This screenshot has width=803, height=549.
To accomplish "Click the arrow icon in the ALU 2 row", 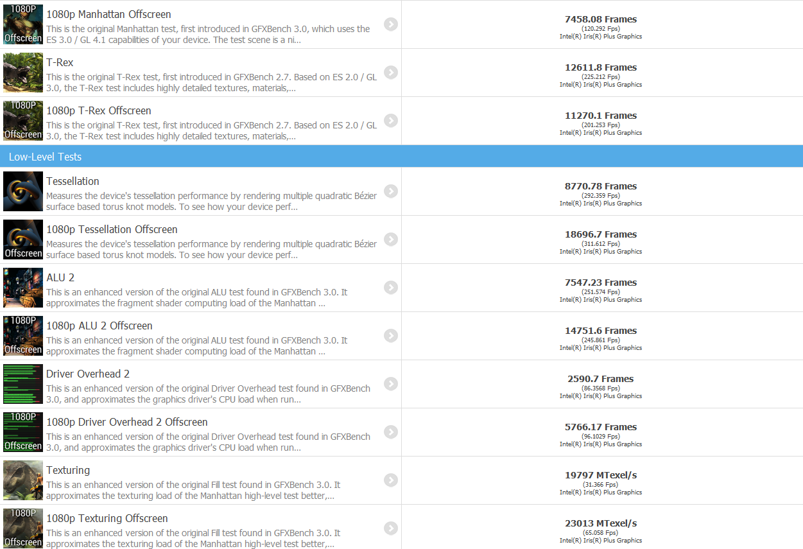I will click(x=391, y=288).
